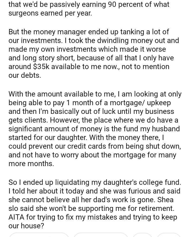Click the phrase "long story short"
This screenshot has width=190, height=237.
coord(46,58)
